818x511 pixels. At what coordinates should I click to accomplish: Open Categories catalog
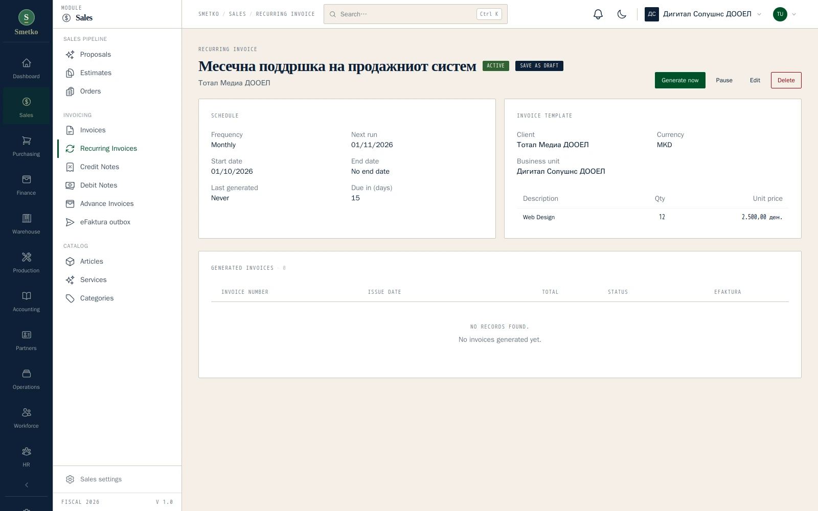[x=117, y=298]
